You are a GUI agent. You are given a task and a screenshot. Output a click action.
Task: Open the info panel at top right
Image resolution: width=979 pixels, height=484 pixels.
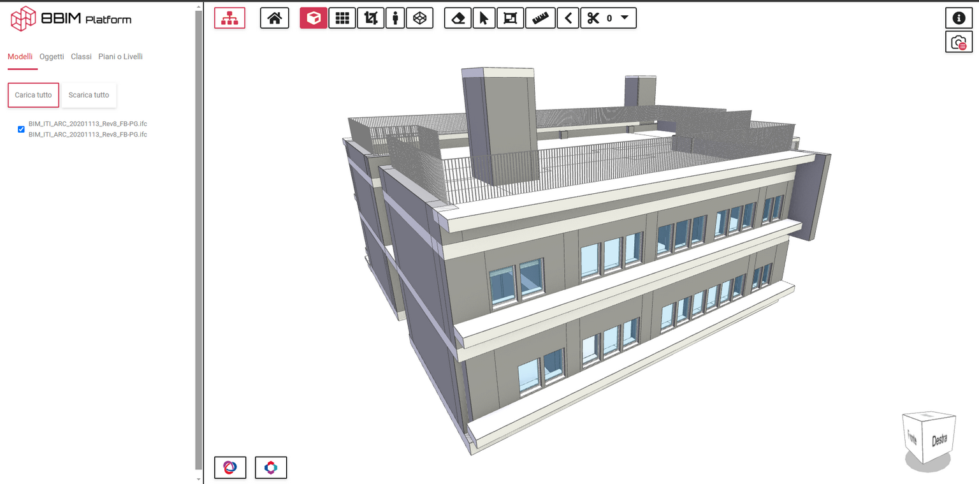[958, 18]
